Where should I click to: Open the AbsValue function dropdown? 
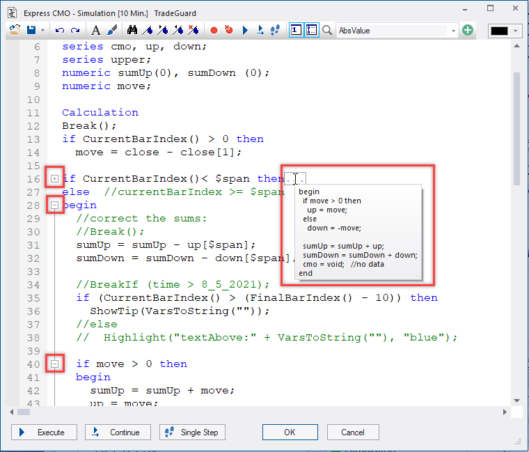click(x=453, y=31)
